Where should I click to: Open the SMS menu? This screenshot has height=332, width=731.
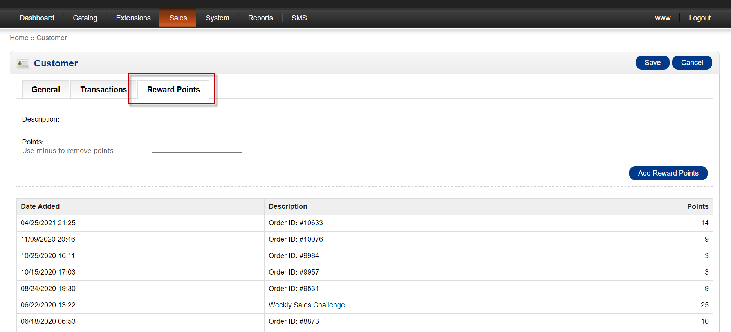[x=299, y=18]
